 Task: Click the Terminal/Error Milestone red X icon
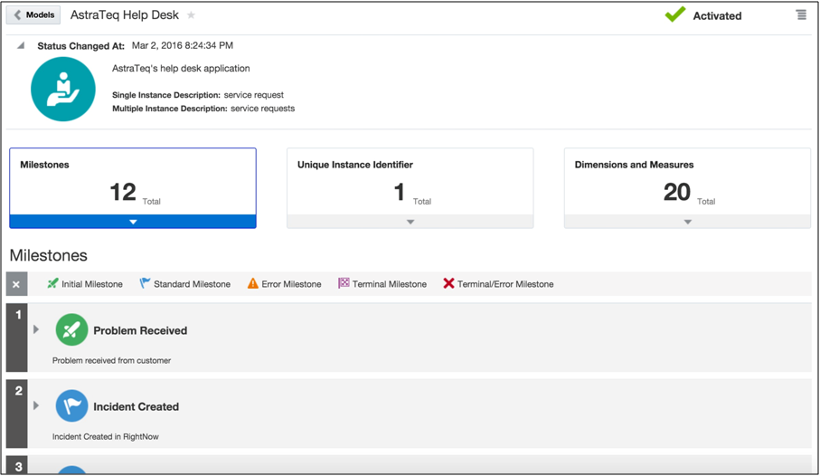coord(448,283)
